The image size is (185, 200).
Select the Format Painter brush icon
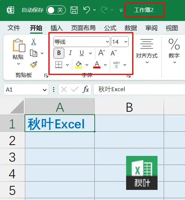[x=34, y=64]
